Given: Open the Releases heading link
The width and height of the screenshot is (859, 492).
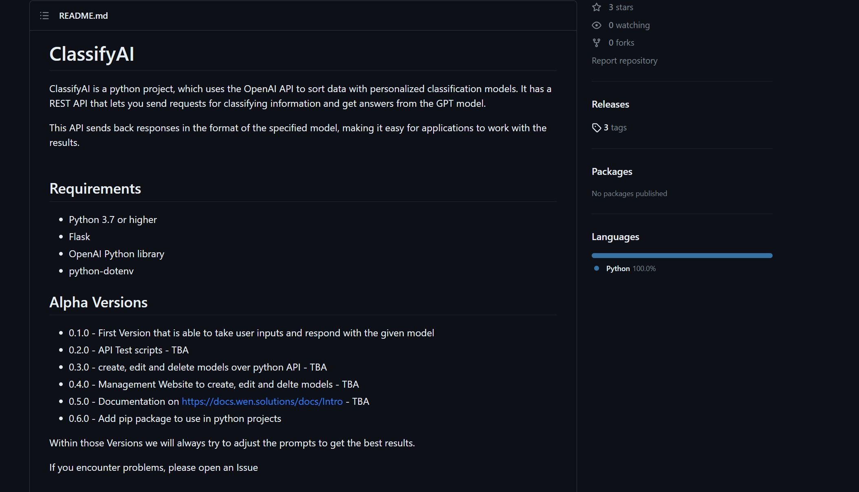Looking at the screenshot, I should (x=610, y=104).
